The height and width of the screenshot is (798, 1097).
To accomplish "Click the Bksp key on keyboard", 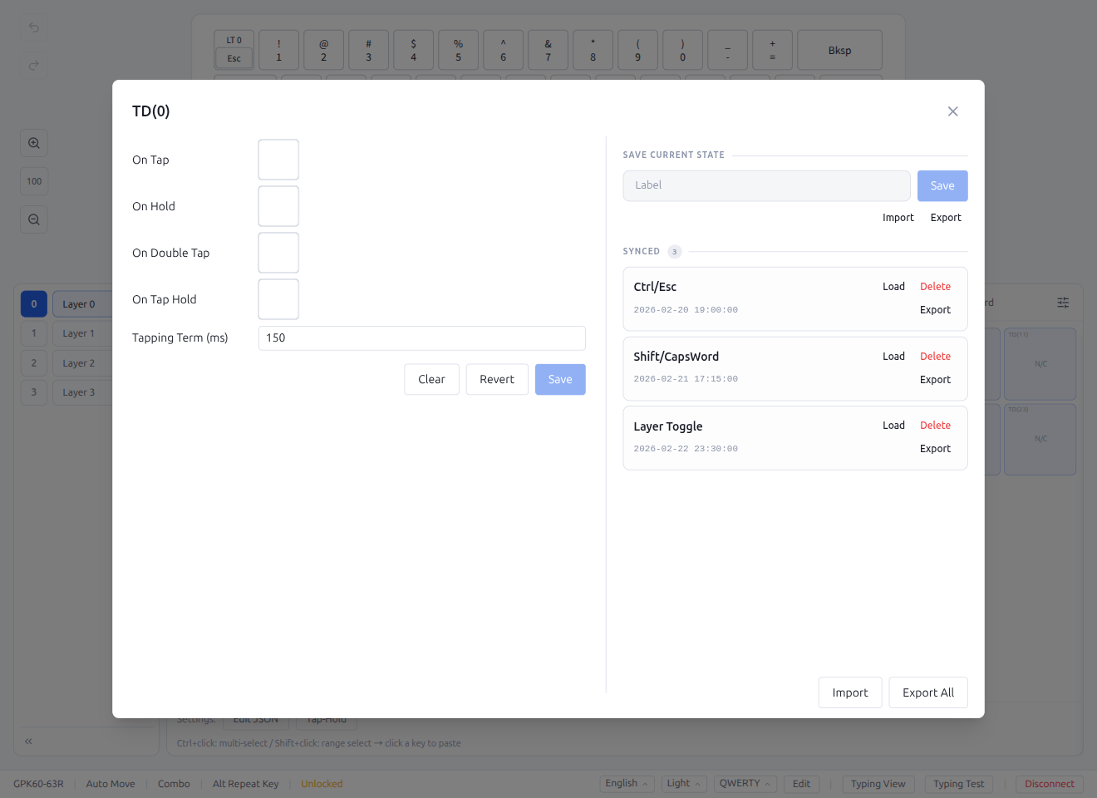I will 839,50.
